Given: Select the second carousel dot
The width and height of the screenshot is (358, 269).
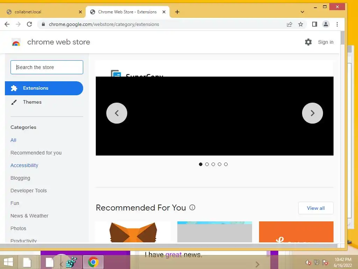Looking at the screenshot, I should (207, 164).
